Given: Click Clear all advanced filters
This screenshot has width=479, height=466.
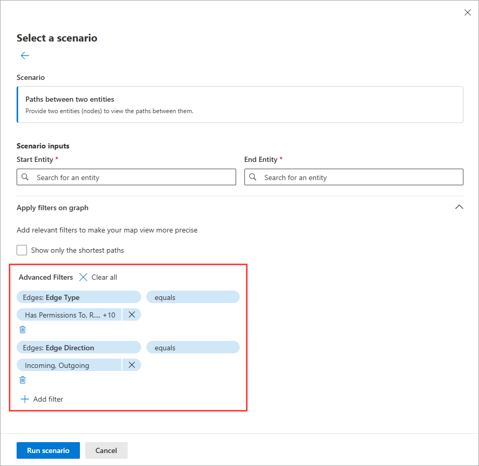Looking at the screenshot, I should (98, 277).
